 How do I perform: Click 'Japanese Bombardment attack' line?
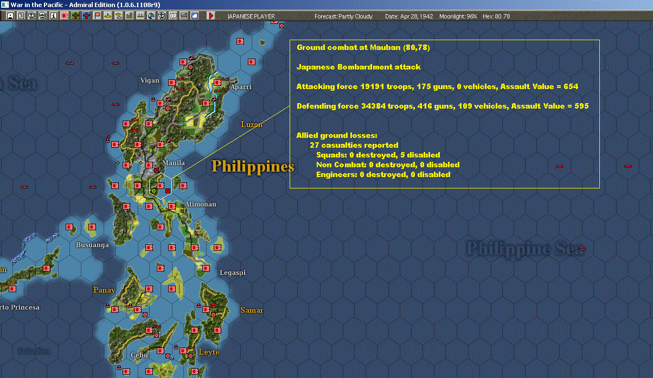click(358, 67)
